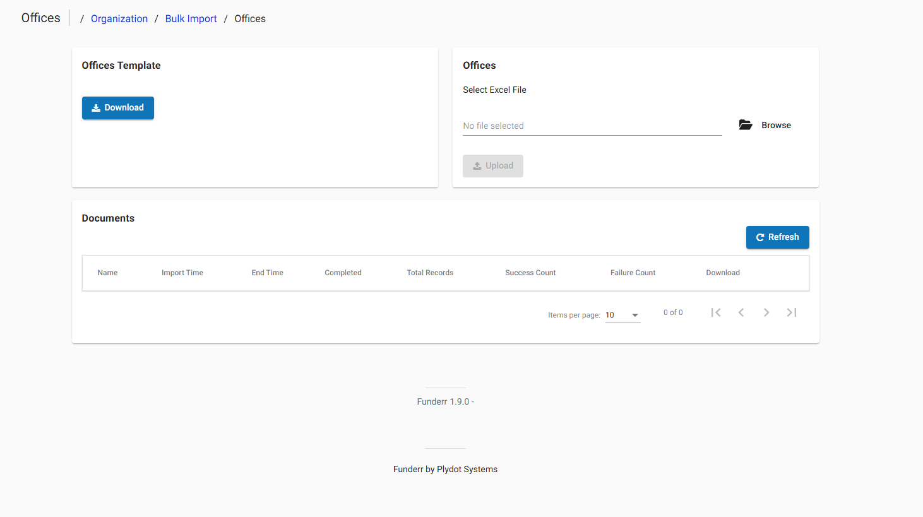Navigate to Organization via breadcrumb
This screenshot has height=517, width=923.
pos(119,18)
